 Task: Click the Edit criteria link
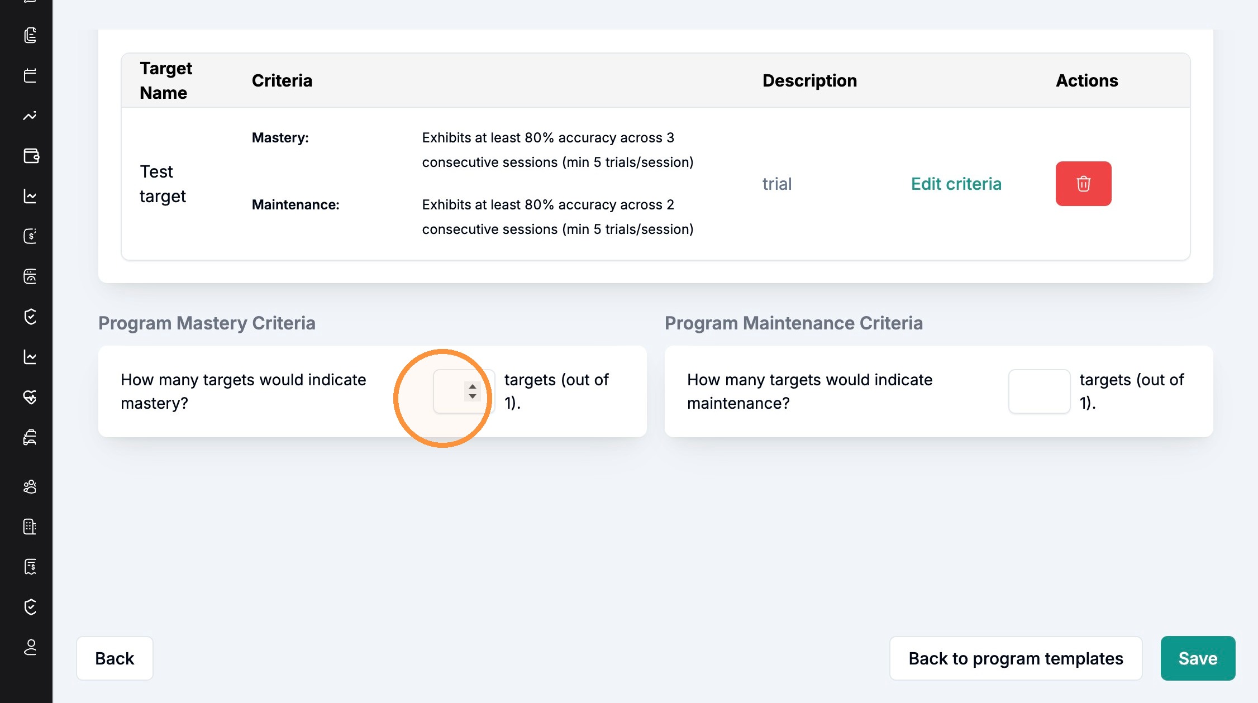tap(956, 184)
